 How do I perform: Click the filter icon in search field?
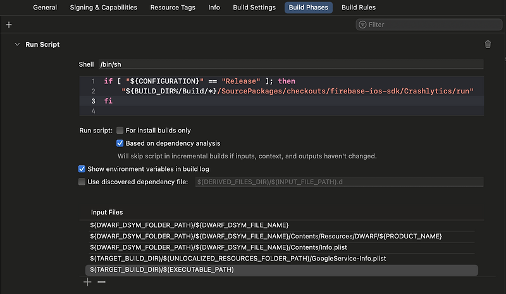(362, 25)
